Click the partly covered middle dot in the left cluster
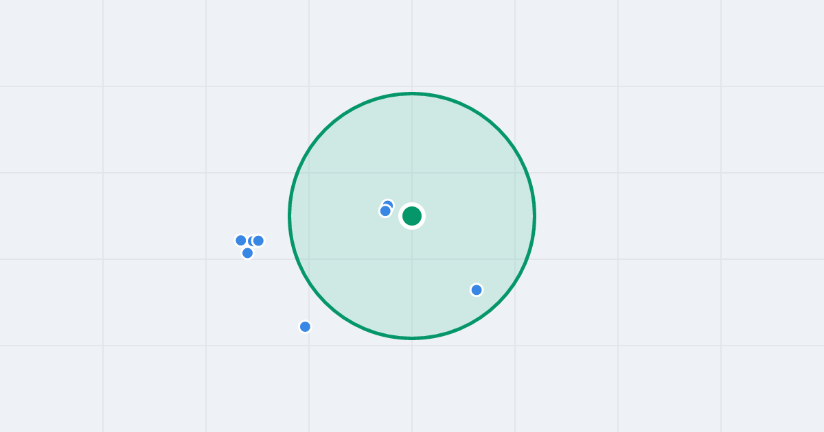Screen dimensions: 824x432 pyautogui.click(x=251, y=241)
